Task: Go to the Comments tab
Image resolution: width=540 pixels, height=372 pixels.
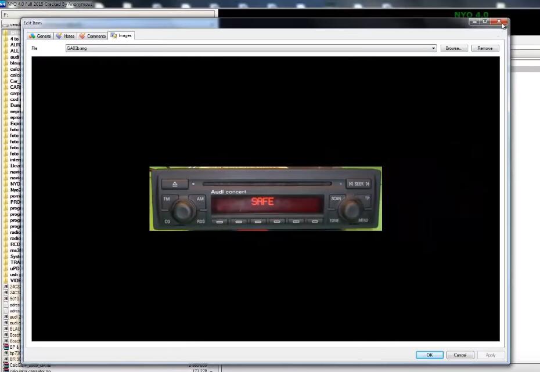Action: [x=92, y=36]
